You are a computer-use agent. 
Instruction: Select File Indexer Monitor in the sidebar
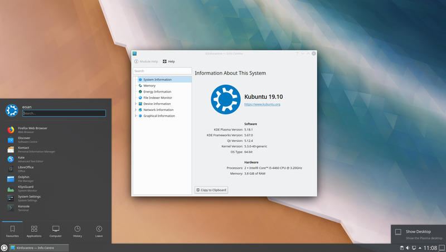pos(164,98)
